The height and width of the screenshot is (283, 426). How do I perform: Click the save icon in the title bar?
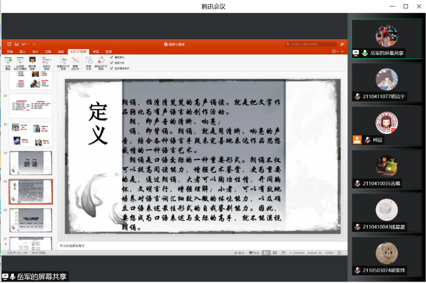point(16,44)
